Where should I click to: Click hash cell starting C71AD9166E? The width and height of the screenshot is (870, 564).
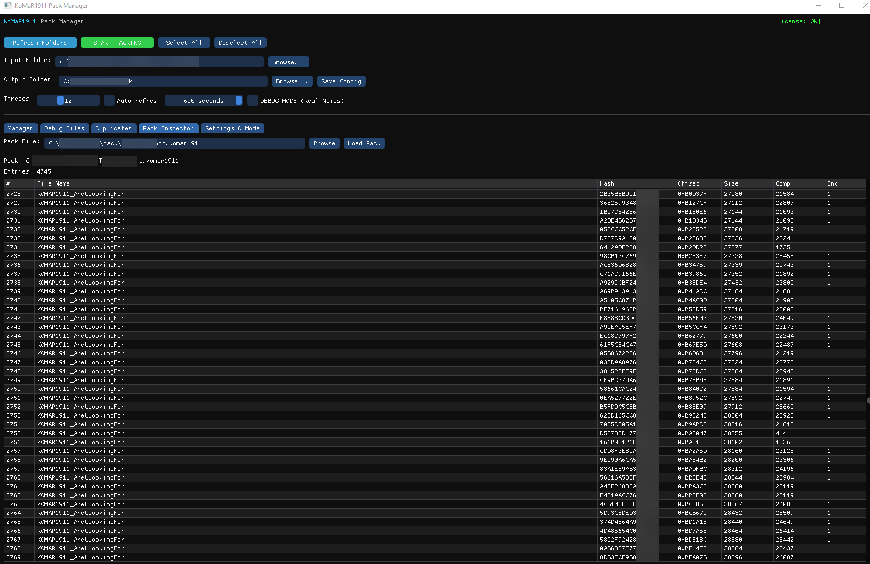618,274
